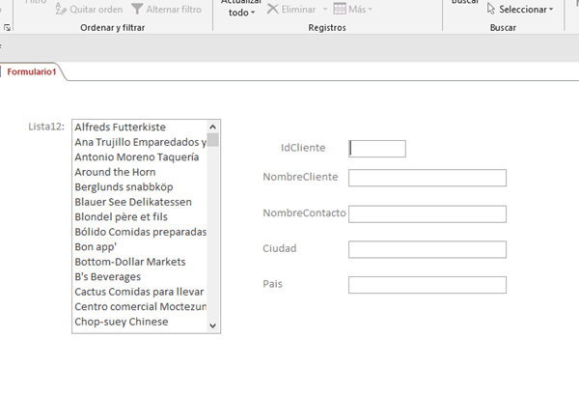579x396 pixels.
Task: Click the Seleccionar cursor icon
Action: pos(491,9)
